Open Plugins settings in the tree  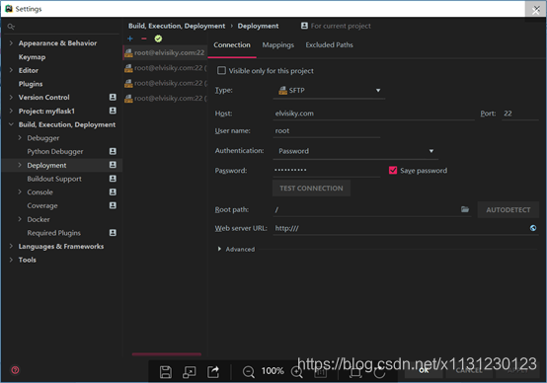point(31,84)
